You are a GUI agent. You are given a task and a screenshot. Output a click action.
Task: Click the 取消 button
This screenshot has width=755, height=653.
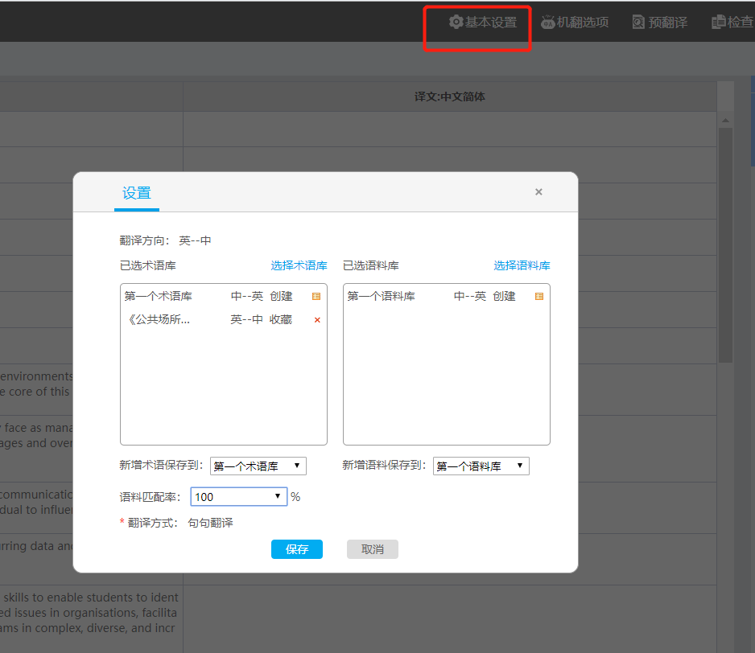point(372,549)
